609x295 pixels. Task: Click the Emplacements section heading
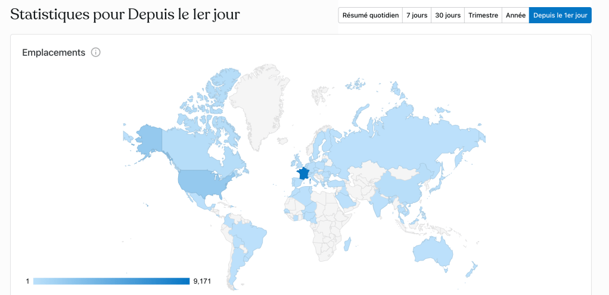point(54,52)
